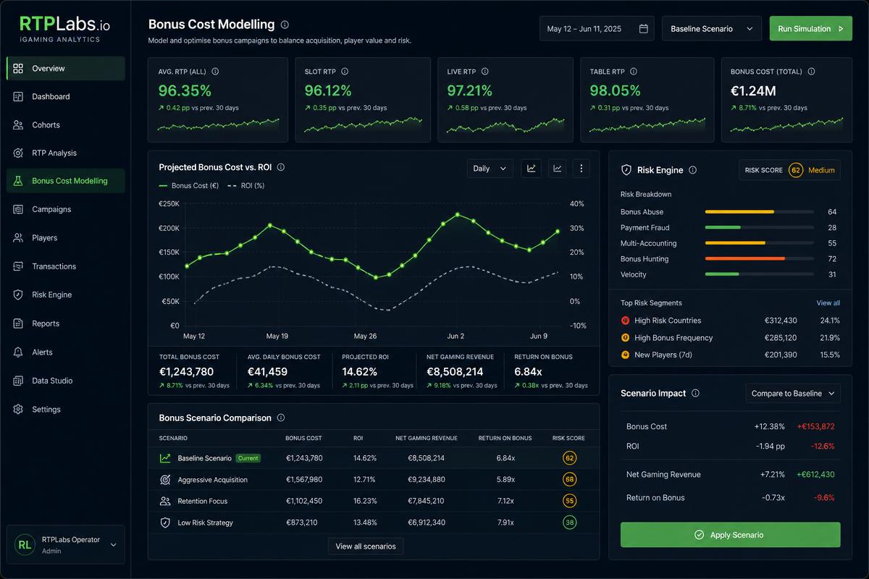This screenshot has height=579, width=869.
Task: Click the Alerts bell icon
Action: (18, 352)
